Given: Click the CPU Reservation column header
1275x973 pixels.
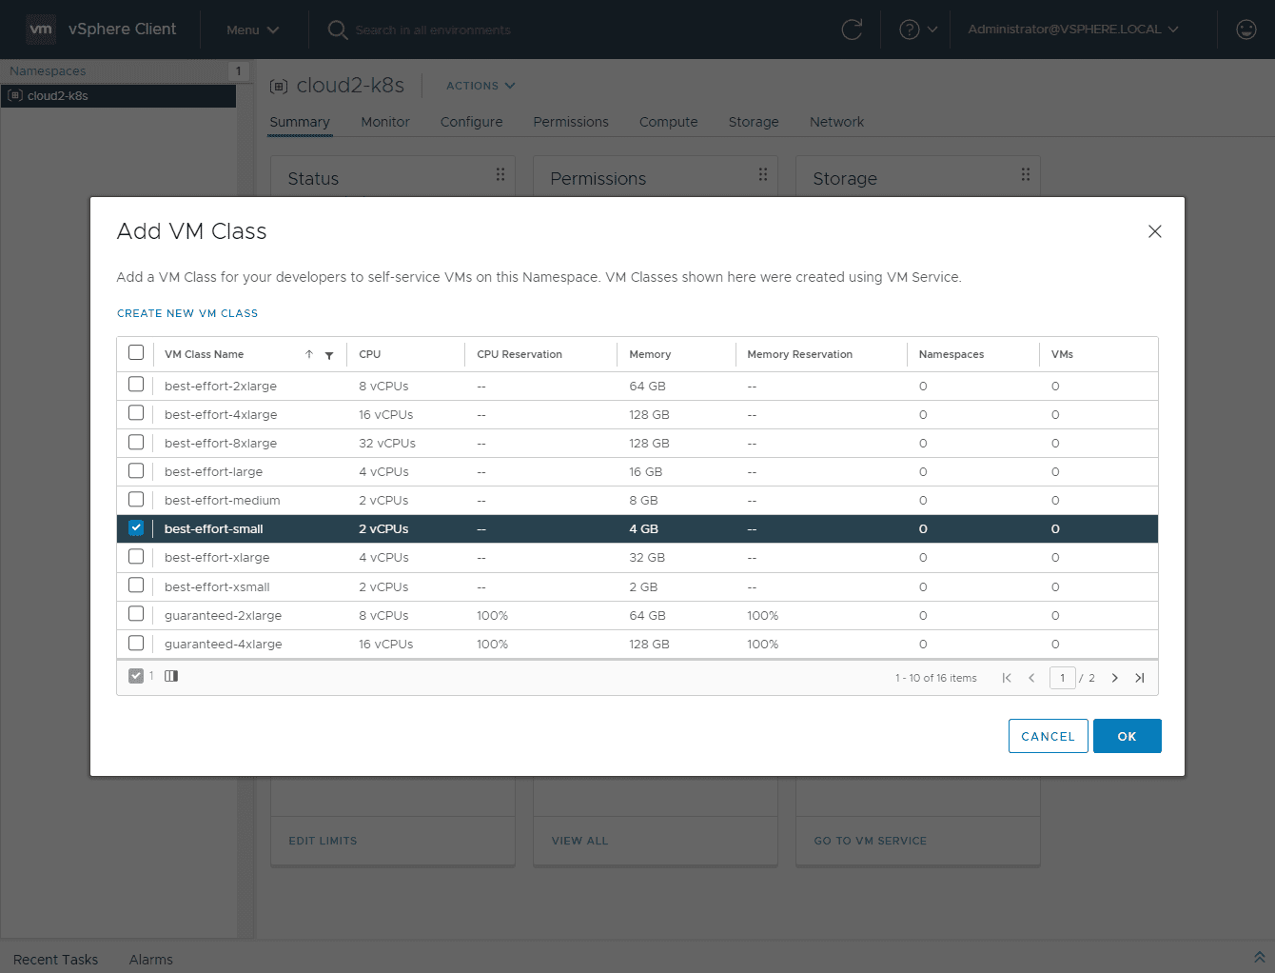Looking at the screenshot, I should (x=520, y=354).
